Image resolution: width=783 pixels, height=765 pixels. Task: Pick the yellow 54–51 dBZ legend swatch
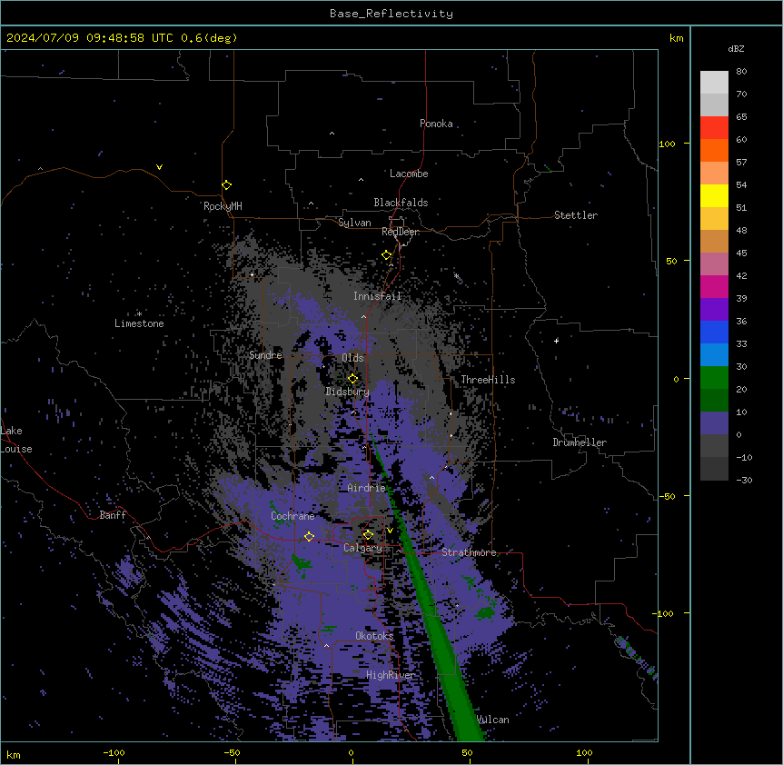[x=714, y=195]
